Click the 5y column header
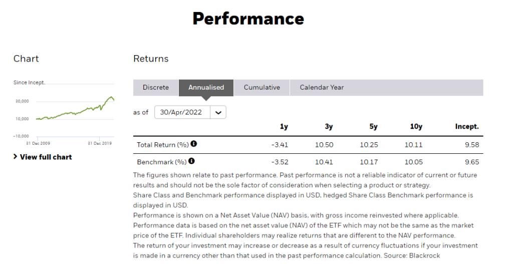This screenshot has height=264, width=513. 373,127
